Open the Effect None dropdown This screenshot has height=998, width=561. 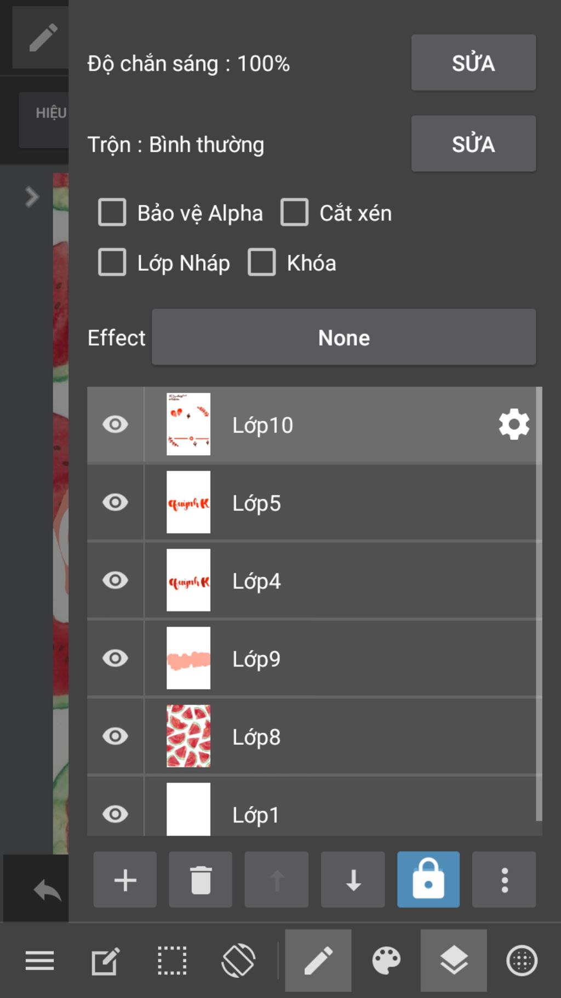click(344, 337)
